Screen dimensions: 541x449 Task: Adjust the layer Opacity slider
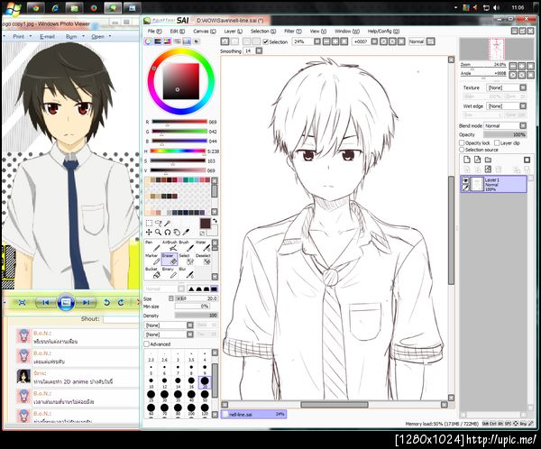[505, 134]
